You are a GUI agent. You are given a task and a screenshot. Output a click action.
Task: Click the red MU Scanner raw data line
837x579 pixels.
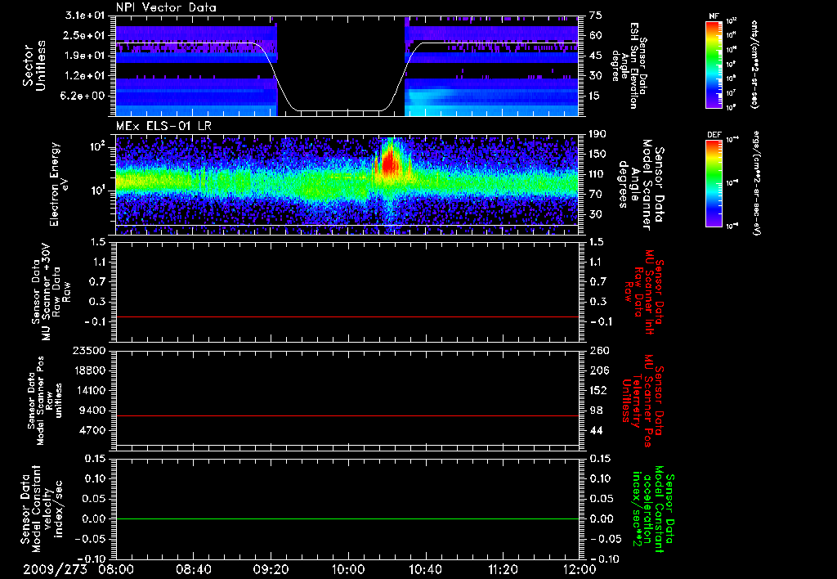click(x=347, y=316)
